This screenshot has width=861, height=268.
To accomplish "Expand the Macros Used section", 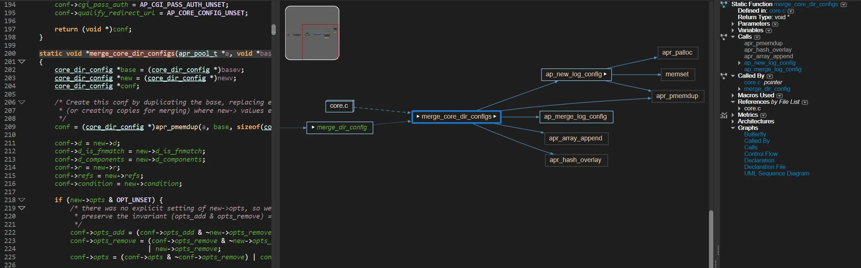I will [x=733, y=95].
